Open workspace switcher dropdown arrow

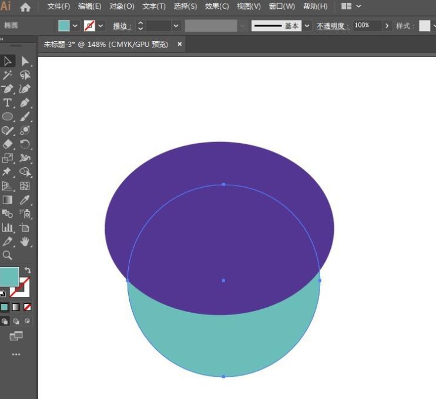click(358, 6)
